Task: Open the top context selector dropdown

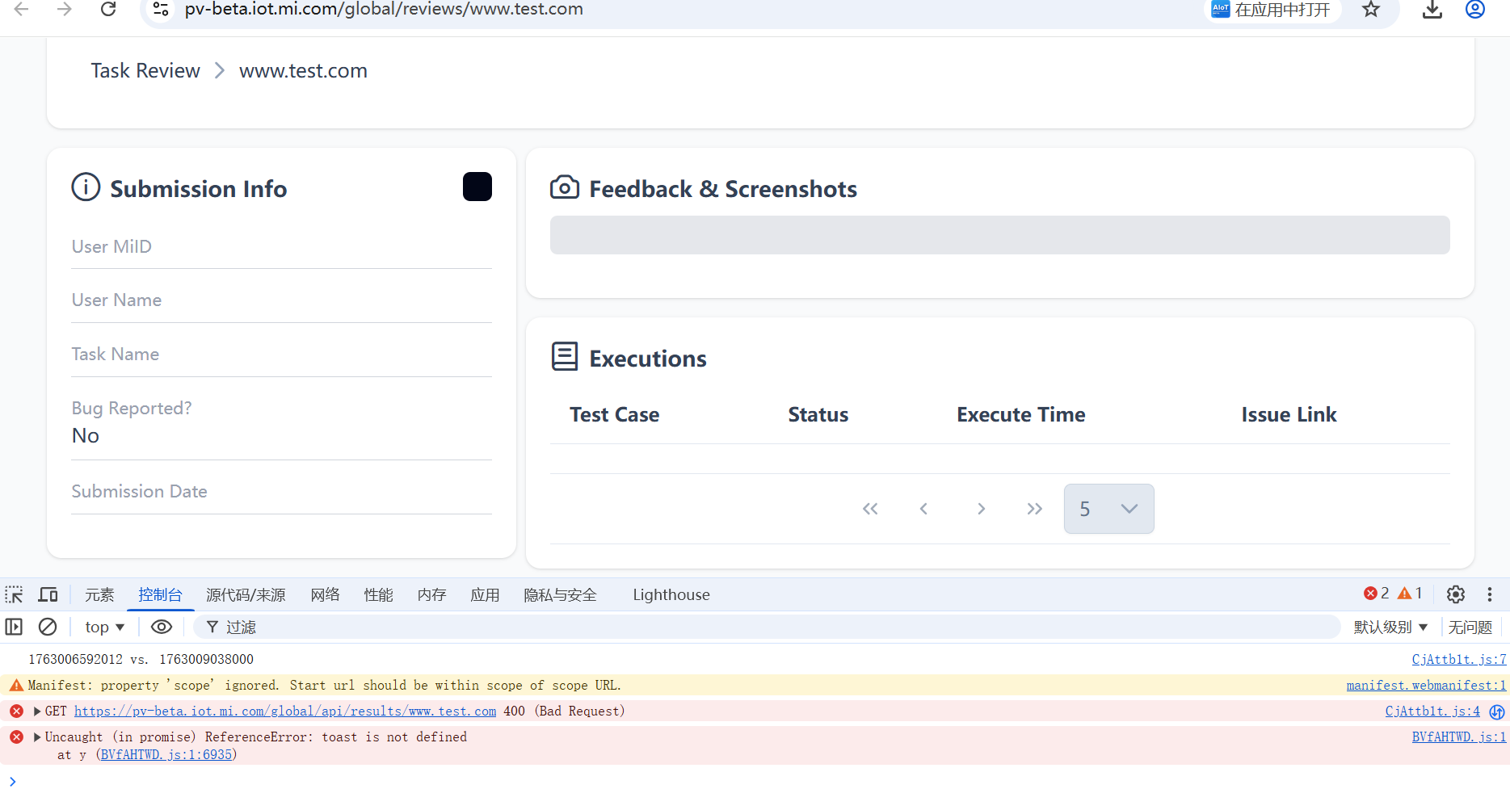Action: [x=104, y=627]
